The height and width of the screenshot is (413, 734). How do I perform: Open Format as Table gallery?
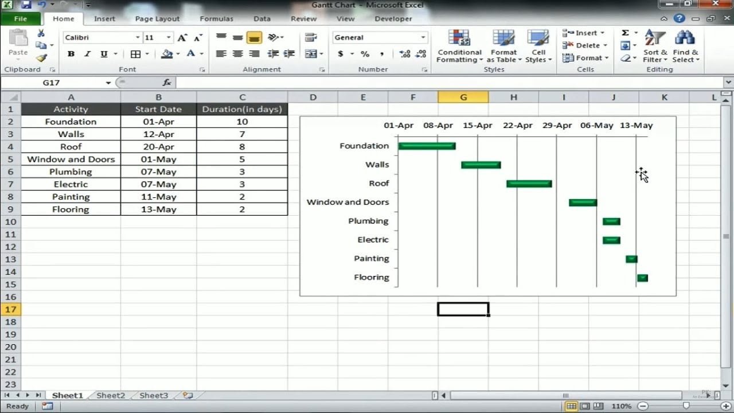pos(504,39)
